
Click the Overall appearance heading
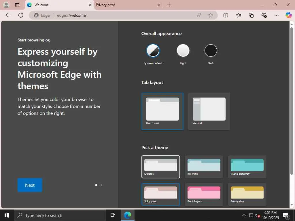click(x=161, y=34)
